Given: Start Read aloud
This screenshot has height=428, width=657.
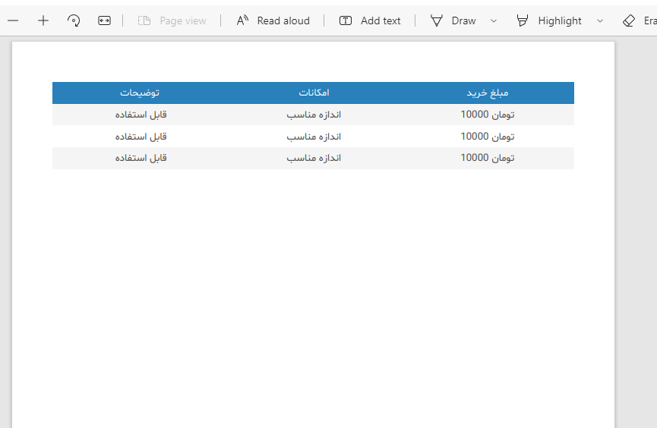Looking at the screenshot, I should coord(273,20).
